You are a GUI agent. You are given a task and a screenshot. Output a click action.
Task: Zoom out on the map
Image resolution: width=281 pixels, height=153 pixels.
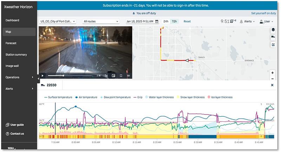click(x=273, y=78)
